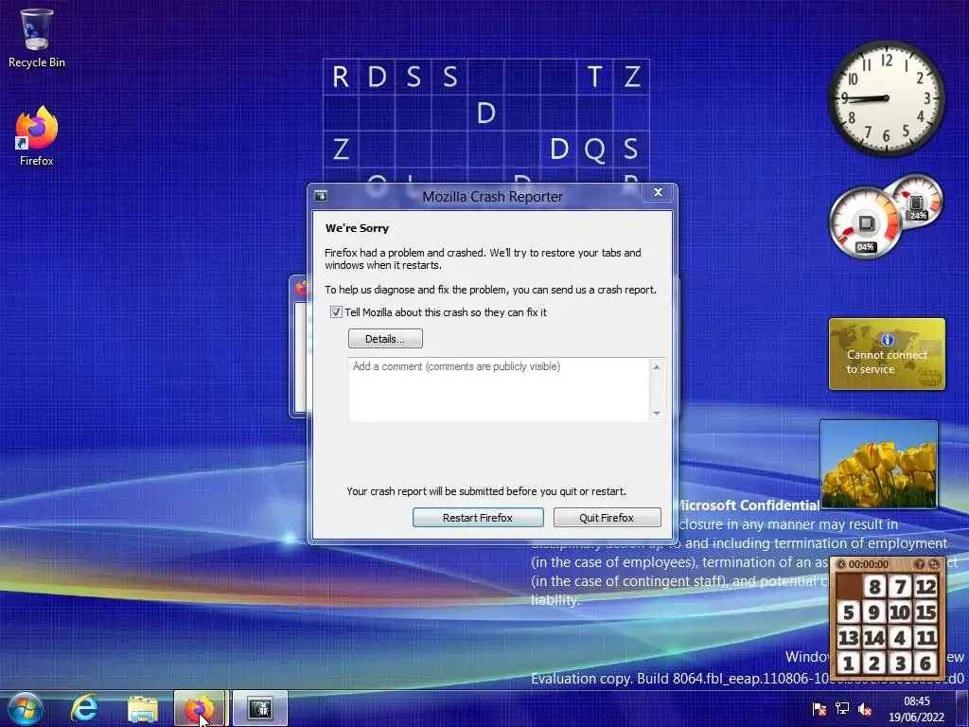Image resolution: width=969 pixels, height=727 pixels.
Task: Click the Cannot connect to service gadget
Action: [x=887, y=354]
